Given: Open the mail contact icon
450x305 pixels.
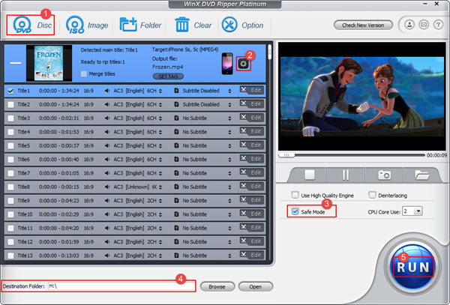Looking at the screenshot, I should pos(424,25).
